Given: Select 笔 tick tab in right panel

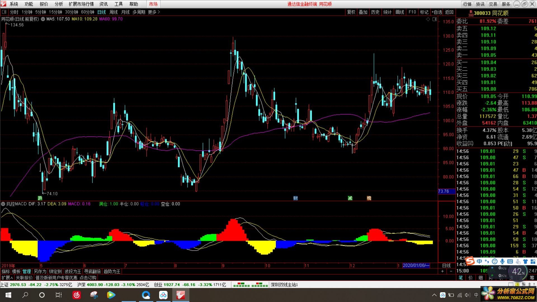Looking at the screenshot, I should (x=461, y=277).
